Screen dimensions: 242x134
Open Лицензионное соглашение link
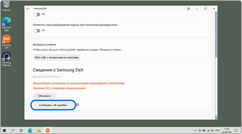79,83
